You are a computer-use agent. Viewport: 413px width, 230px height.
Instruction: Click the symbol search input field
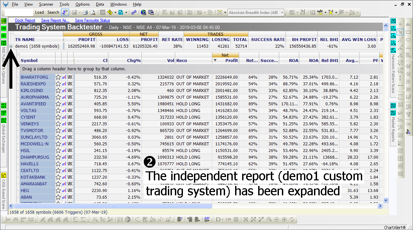tap(19, 12)
